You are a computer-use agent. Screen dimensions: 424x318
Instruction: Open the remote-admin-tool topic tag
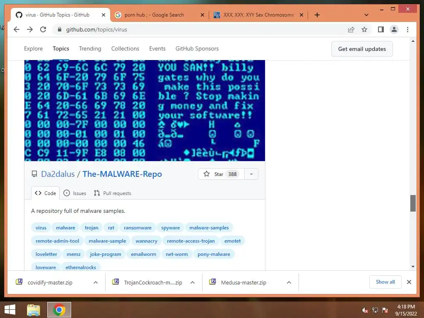pyautogui.click(x=57, y=241)
